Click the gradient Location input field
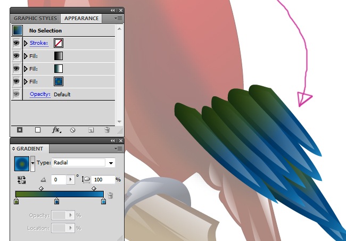The height and width of the screenshot is (241, 346). 59,228
